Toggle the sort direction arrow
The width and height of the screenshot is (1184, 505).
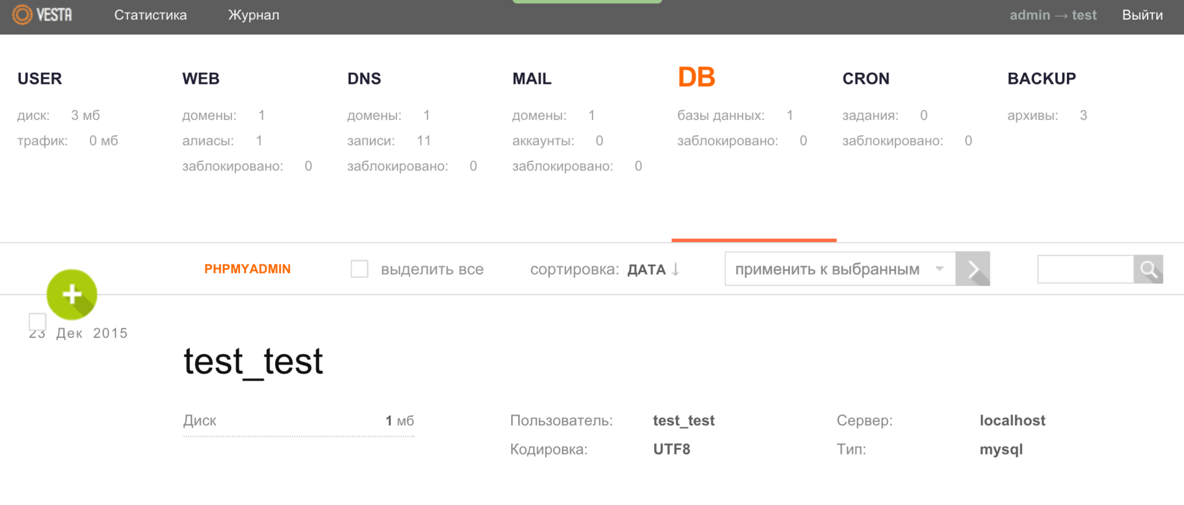pyautogui.click(x=676, y=269)
